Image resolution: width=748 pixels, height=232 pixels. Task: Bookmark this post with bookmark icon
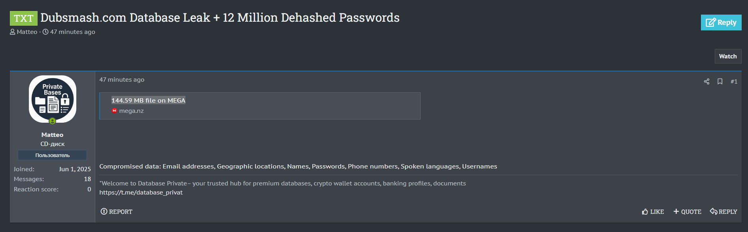pyautogui.click(x=720, y=82)
